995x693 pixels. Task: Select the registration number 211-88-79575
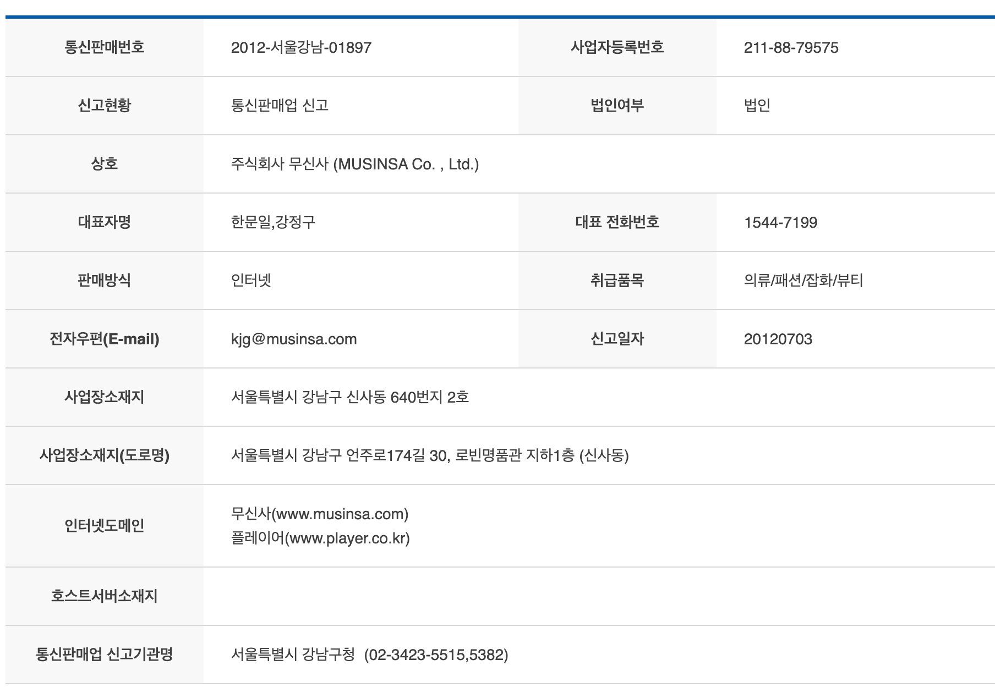point(791,48)
